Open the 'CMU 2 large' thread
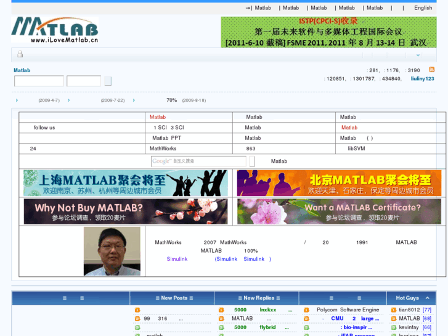This screenshot has width=448, height=336. tap(351, 319)
